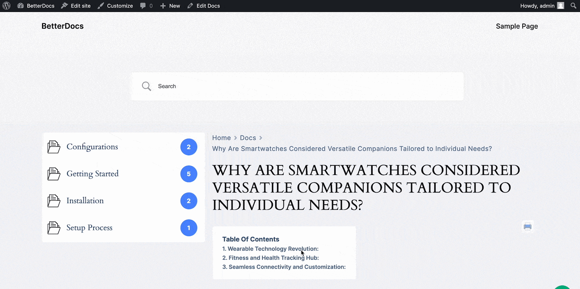Open Configurations category

tap(92, 147)
